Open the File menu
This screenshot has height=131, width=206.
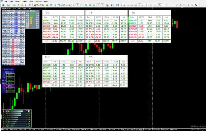pyautogui.click(x=6, y=1)
